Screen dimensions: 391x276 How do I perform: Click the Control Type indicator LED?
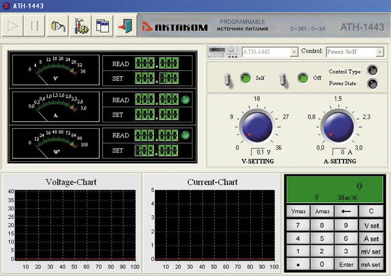pos(373,70)
